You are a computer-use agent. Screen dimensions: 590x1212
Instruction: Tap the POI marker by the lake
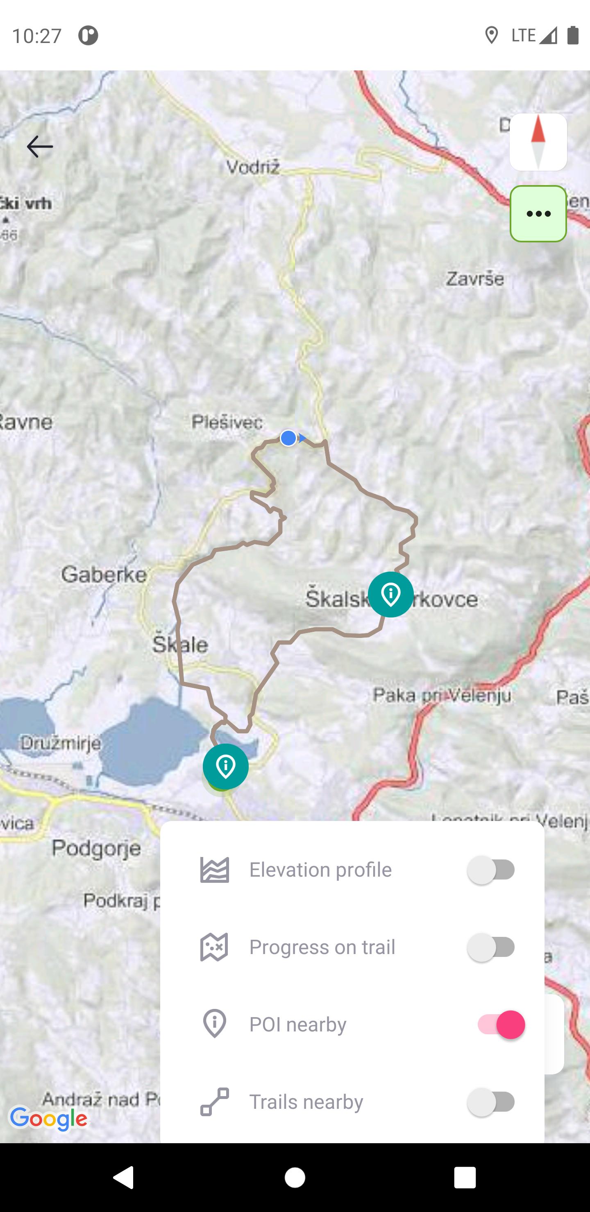[x=225, y=767]
